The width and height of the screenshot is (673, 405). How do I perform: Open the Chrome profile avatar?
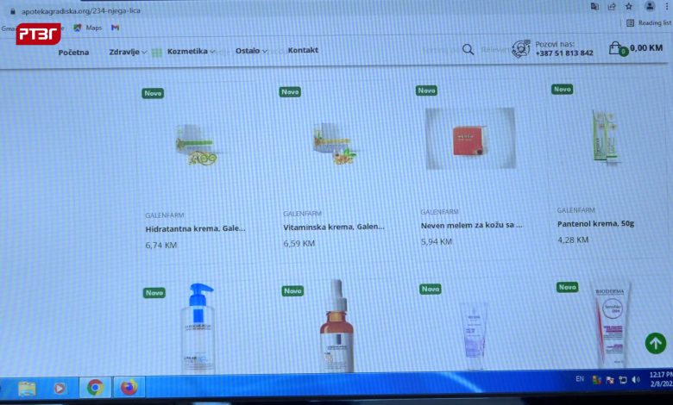coord(650,6)
